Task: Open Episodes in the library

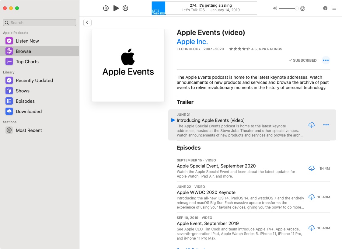Action: pyautogui.click(x=40, y=101)
